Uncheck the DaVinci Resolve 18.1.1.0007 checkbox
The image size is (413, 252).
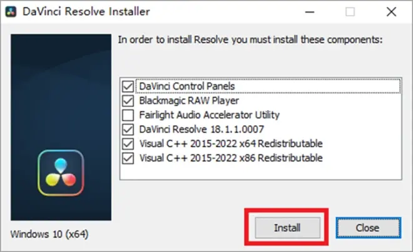click(128, 129)
